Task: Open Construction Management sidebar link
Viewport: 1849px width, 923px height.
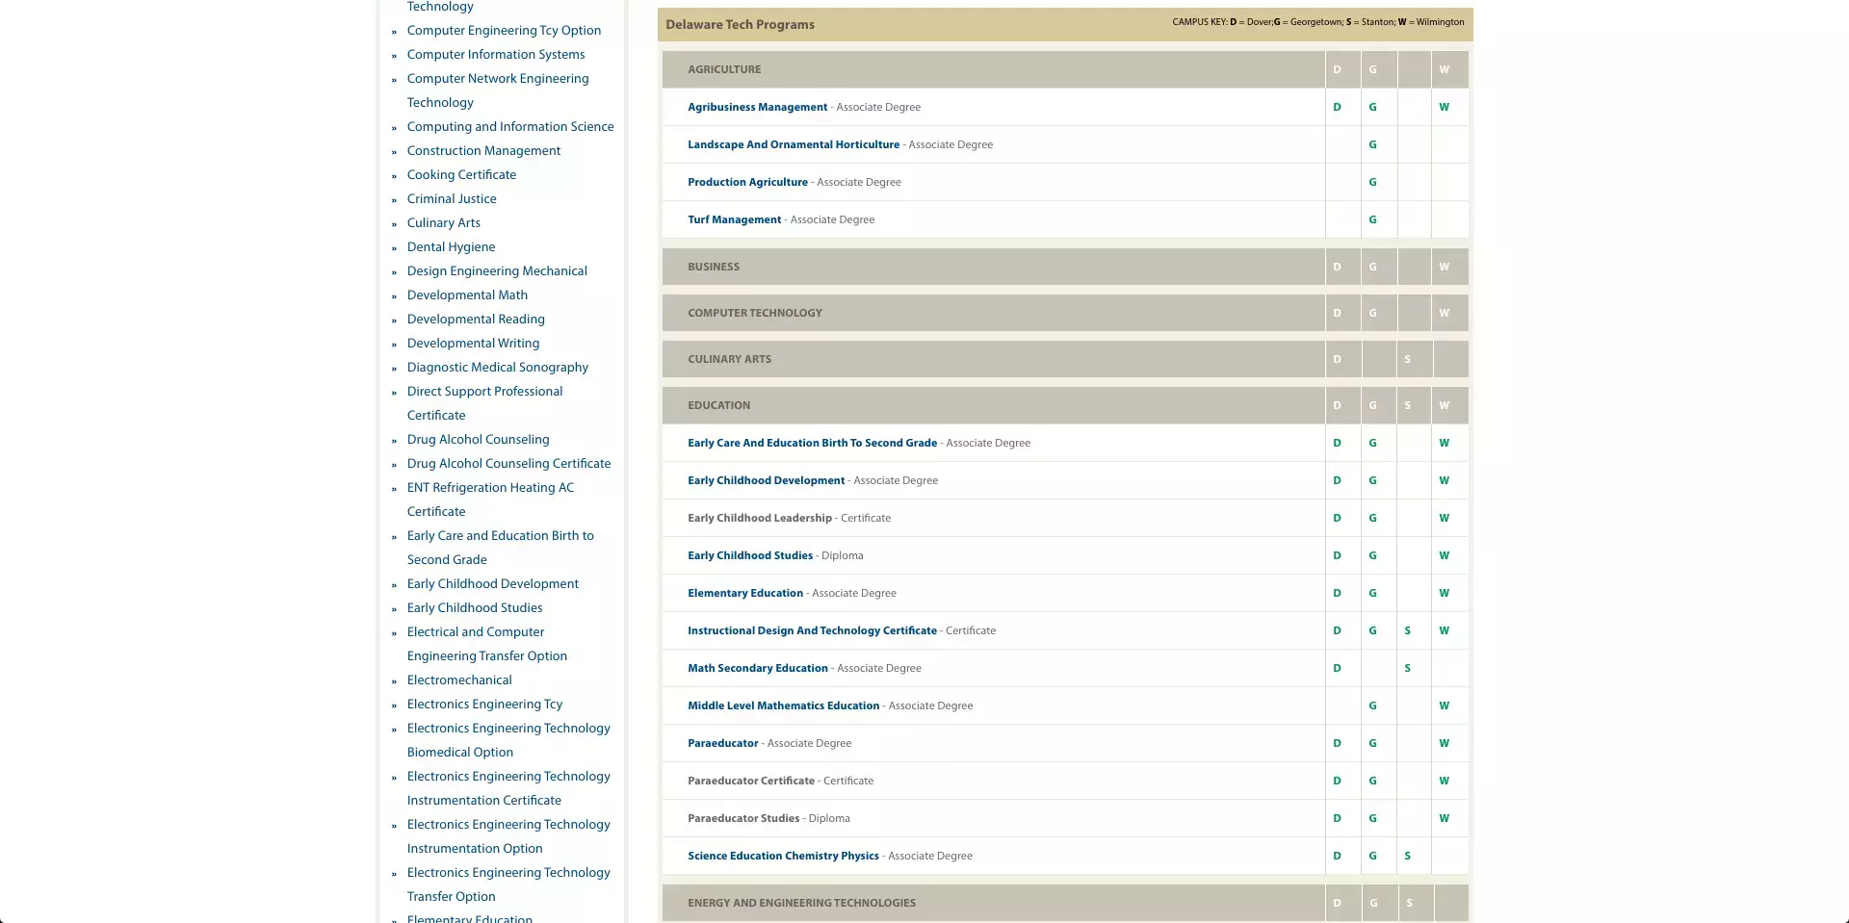Action: click(x=483, y=151)
